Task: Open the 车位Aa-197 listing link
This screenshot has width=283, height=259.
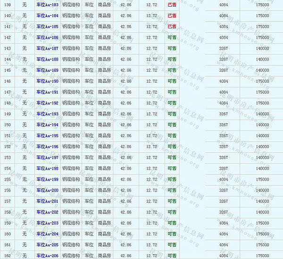Action: [x=48, y=157]
